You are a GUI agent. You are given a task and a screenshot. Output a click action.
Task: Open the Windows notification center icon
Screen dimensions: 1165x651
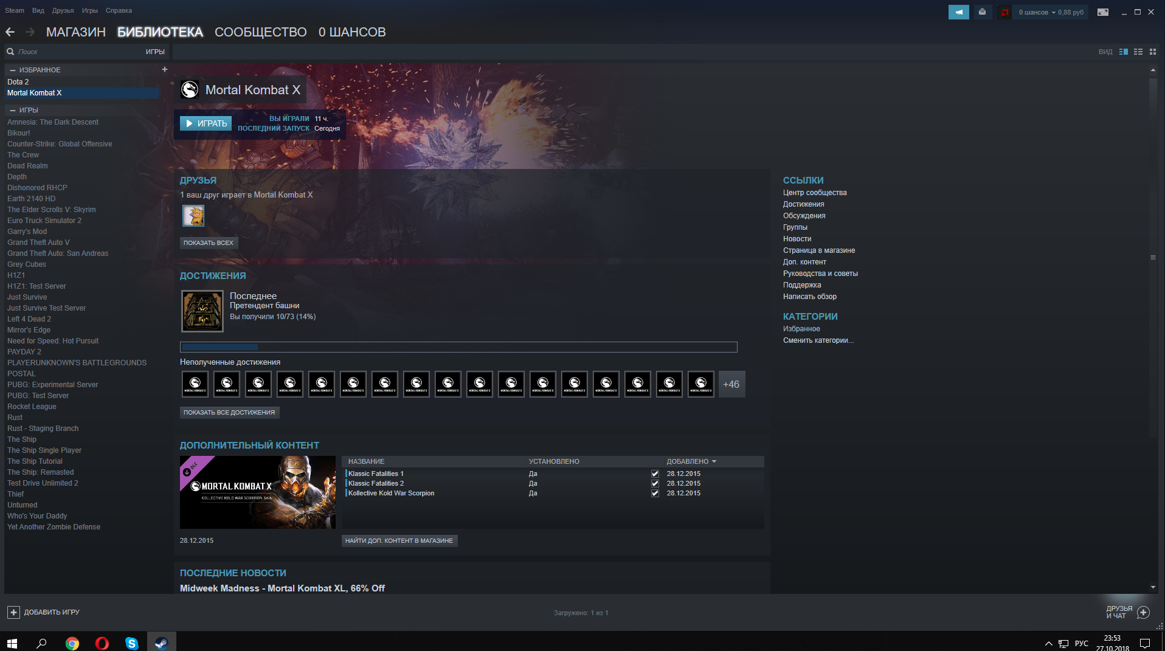click(1145, 643)
